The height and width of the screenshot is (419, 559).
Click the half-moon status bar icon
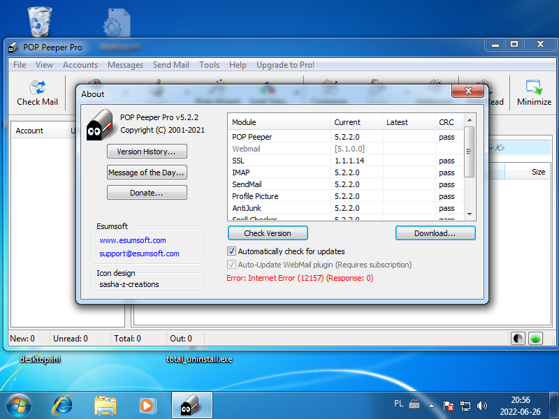(x=518, y=338)
